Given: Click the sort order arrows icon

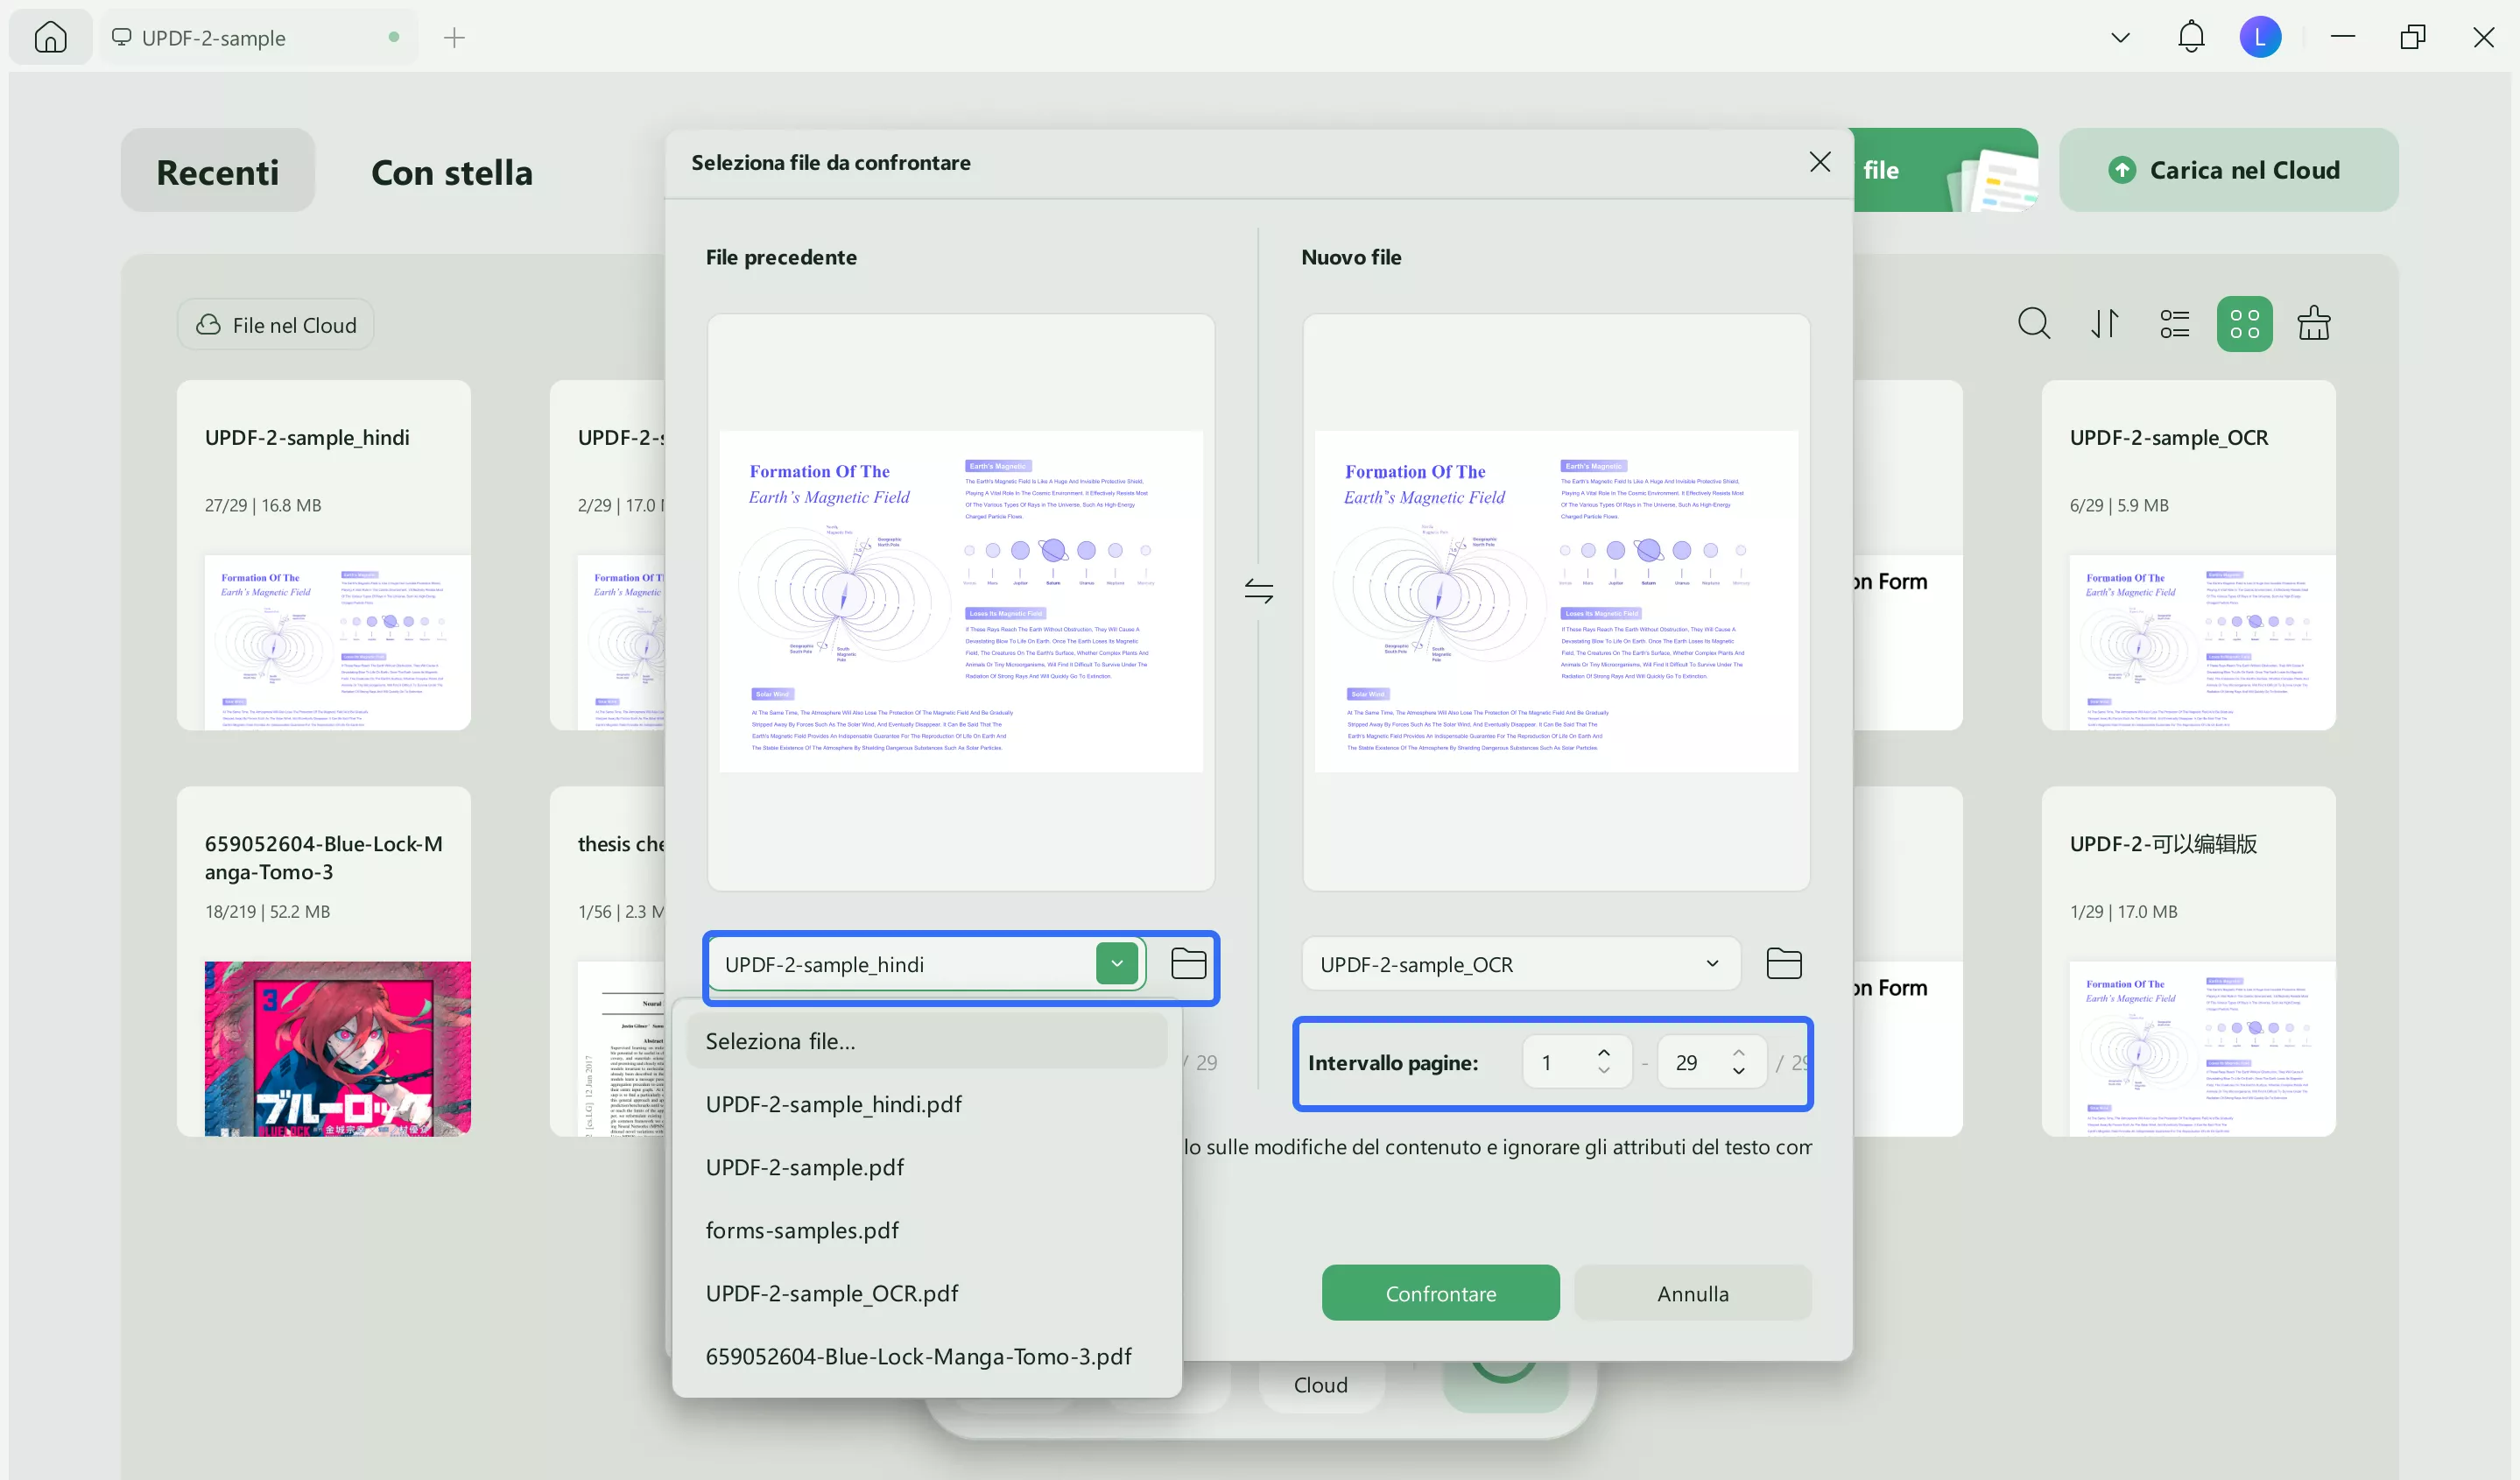Looking at the screenshot, I should pos(2104,324).
